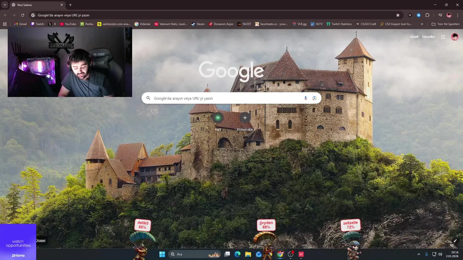Image resolution: width=463 pixels, height=260 pixels.
Task: Open the Google account avatar on page
Action: coord(455,37)
